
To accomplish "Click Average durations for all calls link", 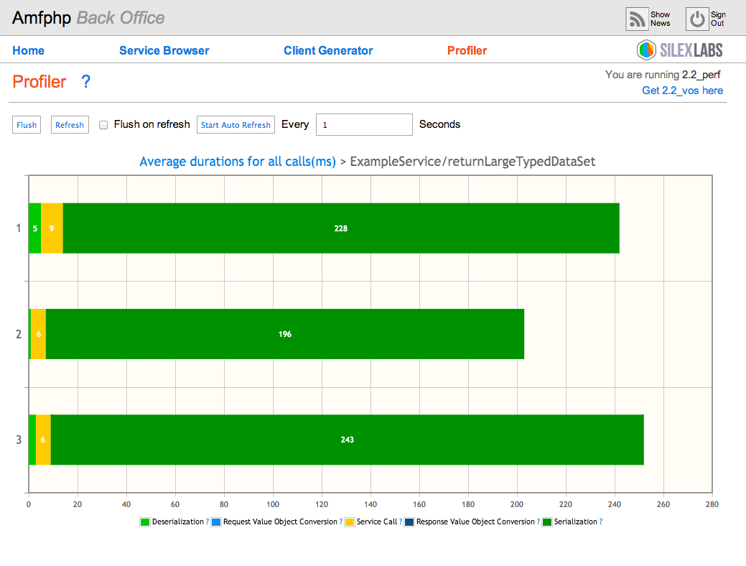I will coord(238,162).
